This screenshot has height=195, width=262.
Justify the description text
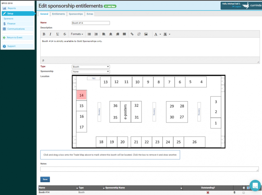(x=124, y=34)
